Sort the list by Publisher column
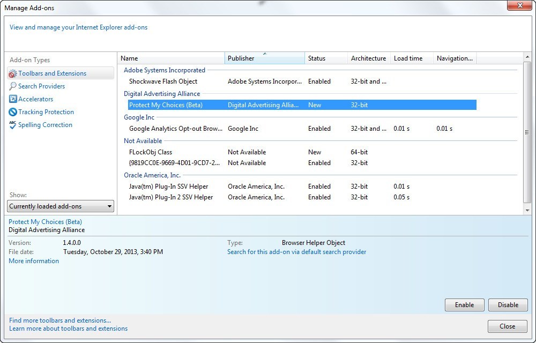Image resolution: width=536 pixels, height=343 pixels. click(264, 58)
